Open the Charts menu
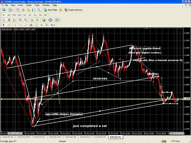The height and width of the screenshot is (143, 191). tap(29, 5)
